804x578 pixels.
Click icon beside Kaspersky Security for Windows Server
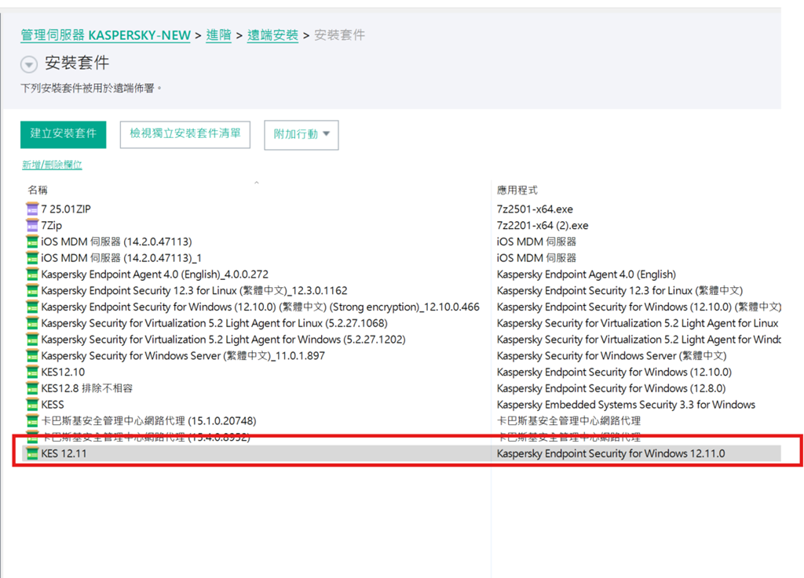(32, 356)
